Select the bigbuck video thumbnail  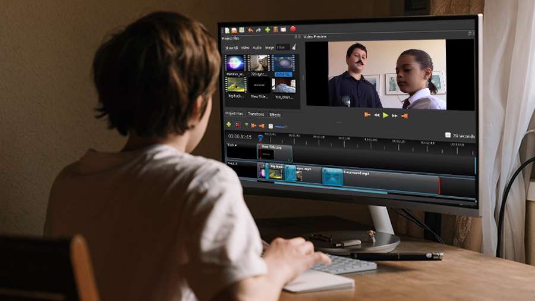(235, 84)
